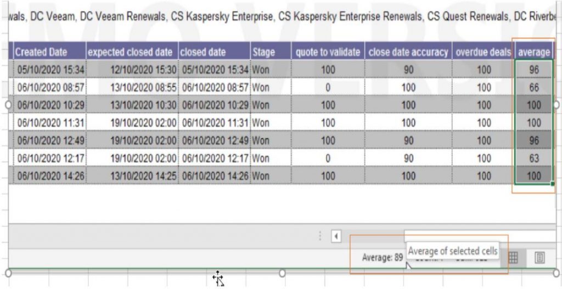This screenshot has width=562, height=289.
Task: Click the right middle picture resize handle
Action: pyautogui.click(x=556, y=105)
